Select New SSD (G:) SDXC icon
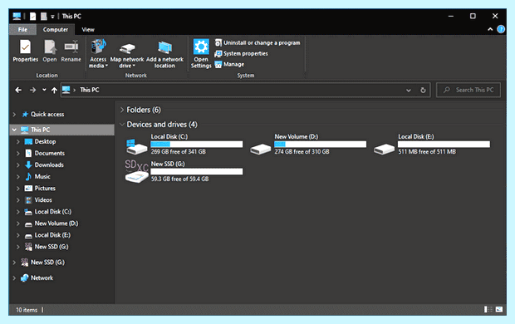 coord(136,171)
